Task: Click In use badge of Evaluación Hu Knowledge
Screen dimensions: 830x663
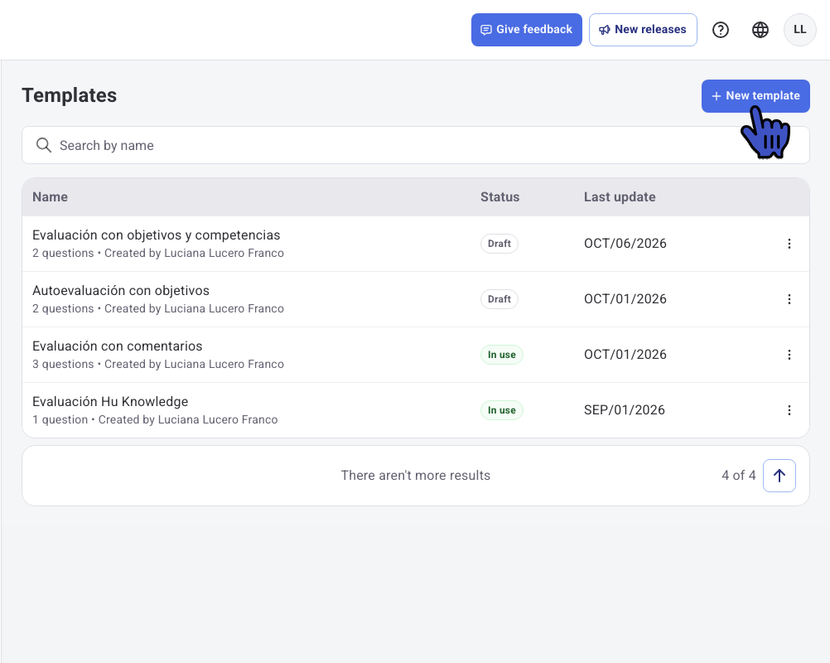Action: [501, 410]
